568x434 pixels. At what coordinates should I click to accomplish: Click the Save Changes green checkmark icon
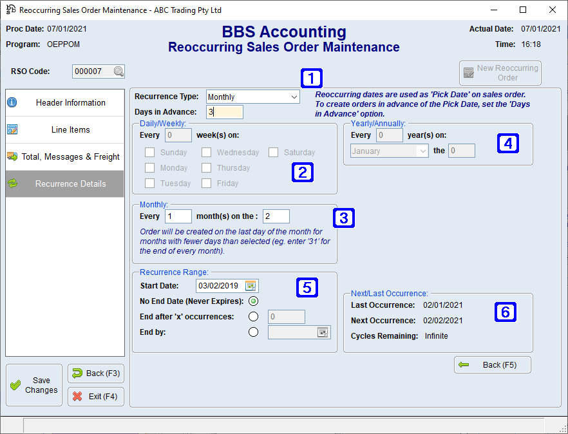point(14,384)
